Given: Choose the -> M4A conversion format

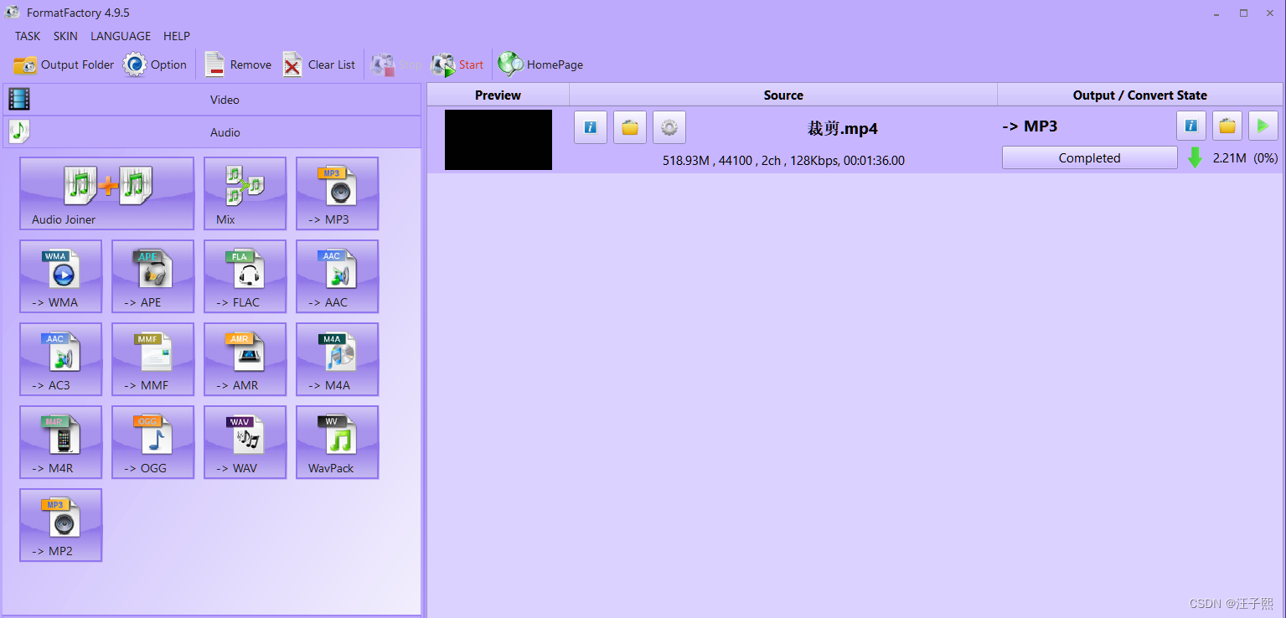Looking at the screenshot, I should 337,359.
